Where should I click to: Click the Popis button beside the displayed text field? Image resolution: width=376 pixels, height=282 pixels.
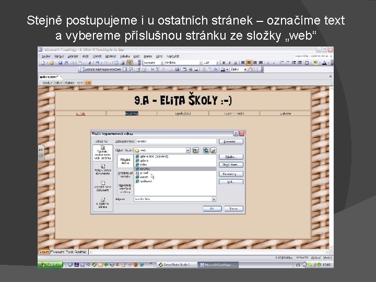pyautogui.click(x=231, y=142)
